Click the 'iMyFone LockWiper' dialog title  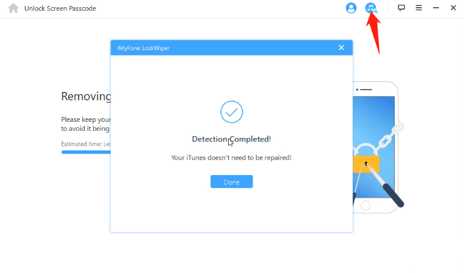click(x=143, y=48)
